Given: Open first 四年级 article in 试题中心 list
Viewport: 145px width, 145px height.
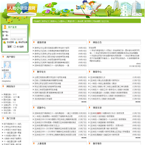Looking at the screenshot, I should point(56,113).
